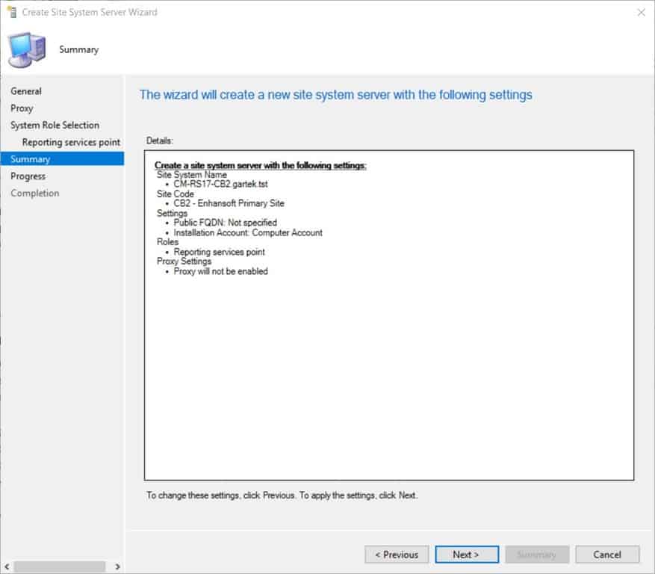Click the left scroll arrow at bottom

(6, 568)
